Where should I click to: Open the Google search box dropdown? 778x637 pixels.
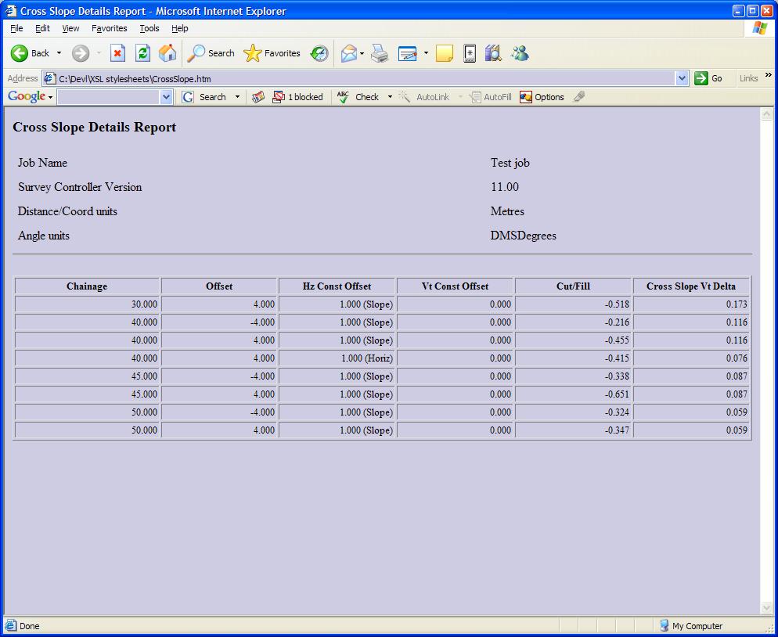[166, 97]
